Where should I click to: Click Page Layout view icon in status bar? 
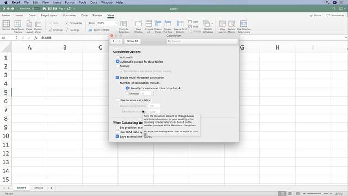click(x=290, y=194)
